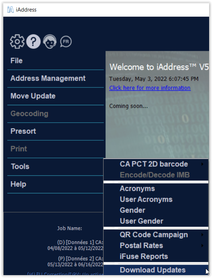Click the question mark help icon
The image size is (212, 278).
click(x=34, y=42)
